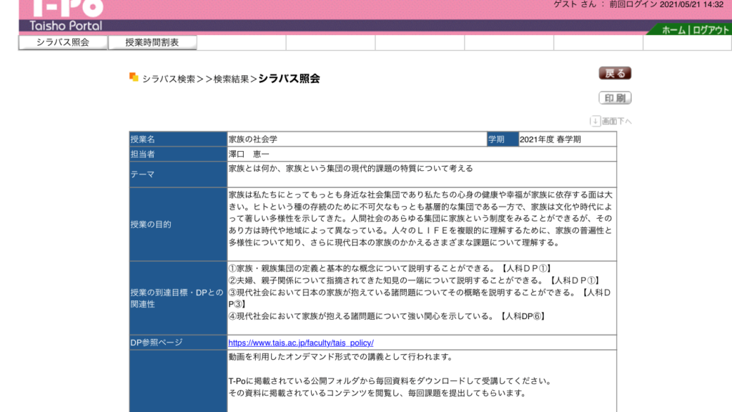Click the course name 家族の社会学
This screenshot has height=412, width=732.
coord(252,139)
